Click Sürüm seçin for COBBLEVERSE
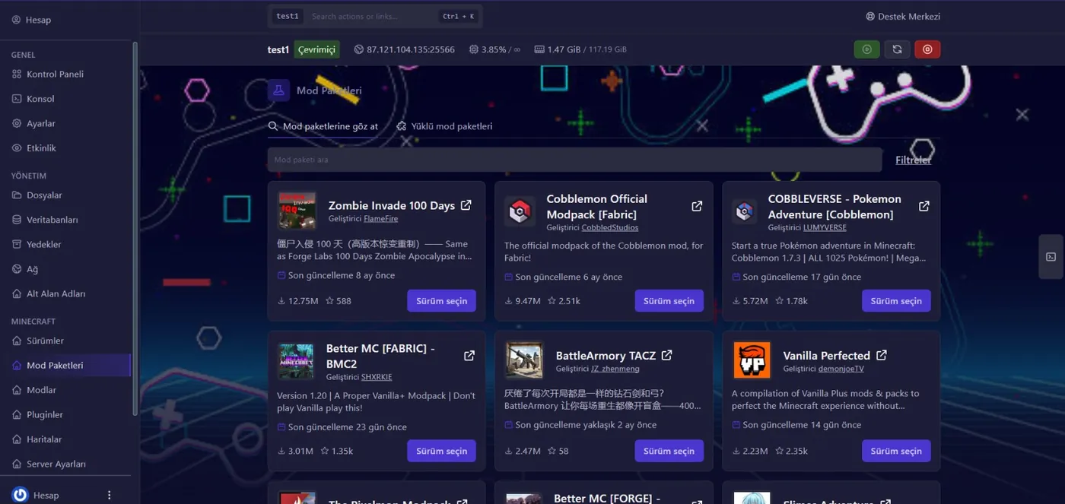The width and height of the screenshot is (1065, 504). [896, 300]
